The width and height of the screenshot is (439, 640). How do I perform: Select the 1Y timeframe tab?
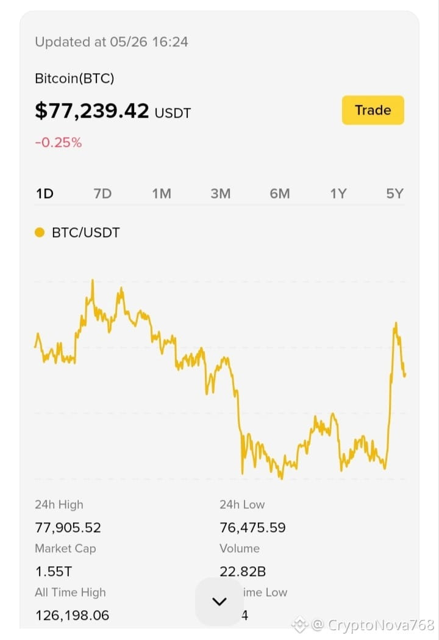[338, 193]
